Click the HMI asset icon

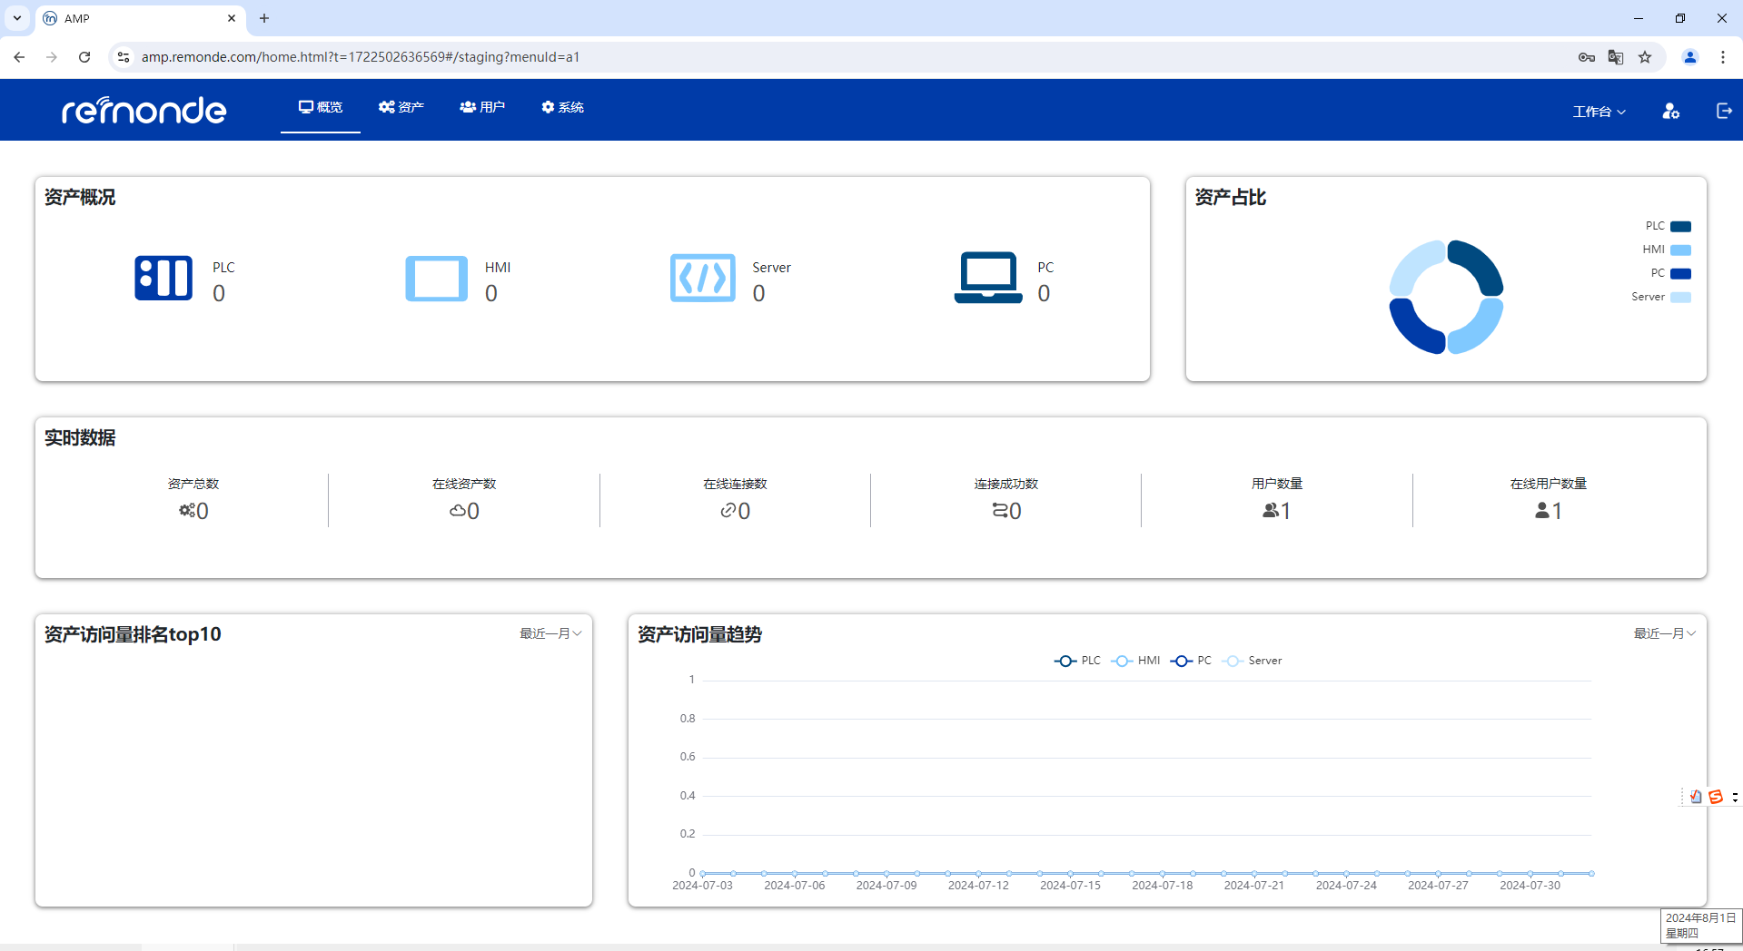[436, 278]
